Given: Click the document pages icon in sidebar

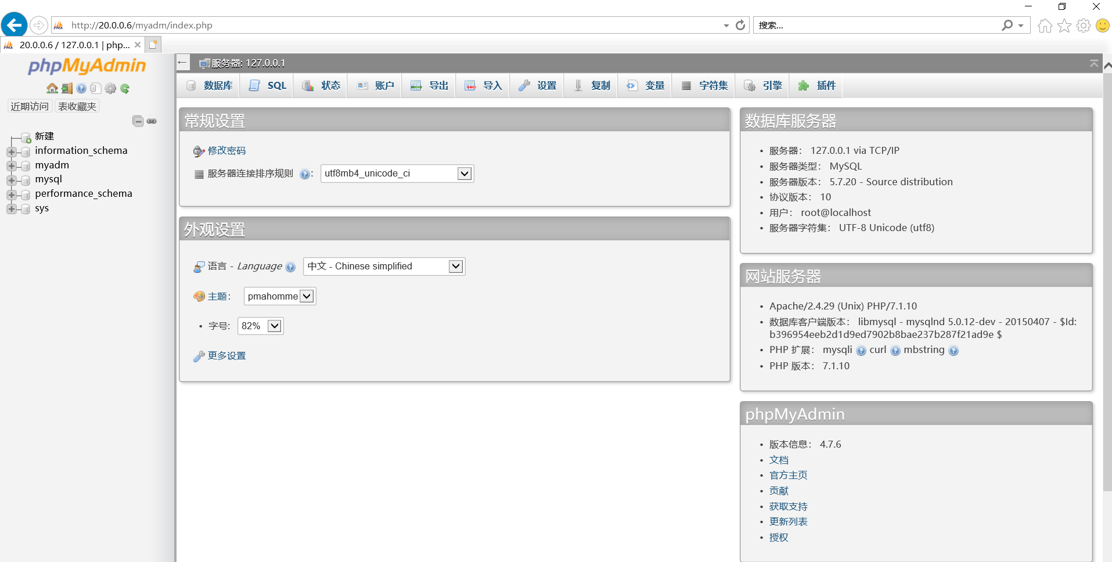Looking at the screenshot, I should (x=96, y=88).
